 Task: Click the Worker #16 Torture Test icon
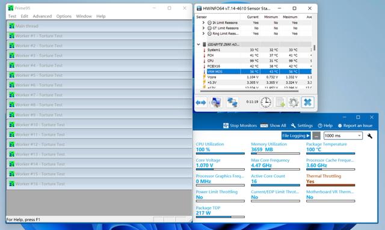pyautogui.click(x=11, y=184)
